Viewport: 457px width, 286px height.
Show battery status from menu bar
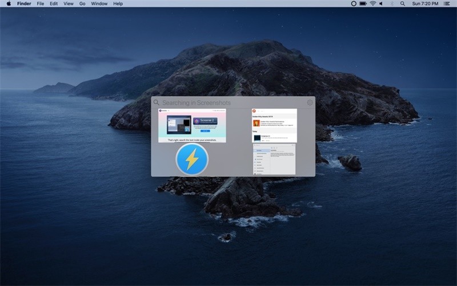tap(363, 3)
